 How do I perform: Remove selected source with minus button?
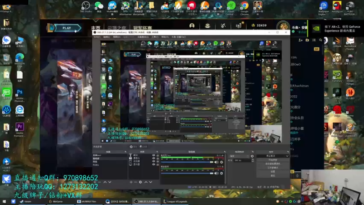pyautogui.click(x=136, y=182)
